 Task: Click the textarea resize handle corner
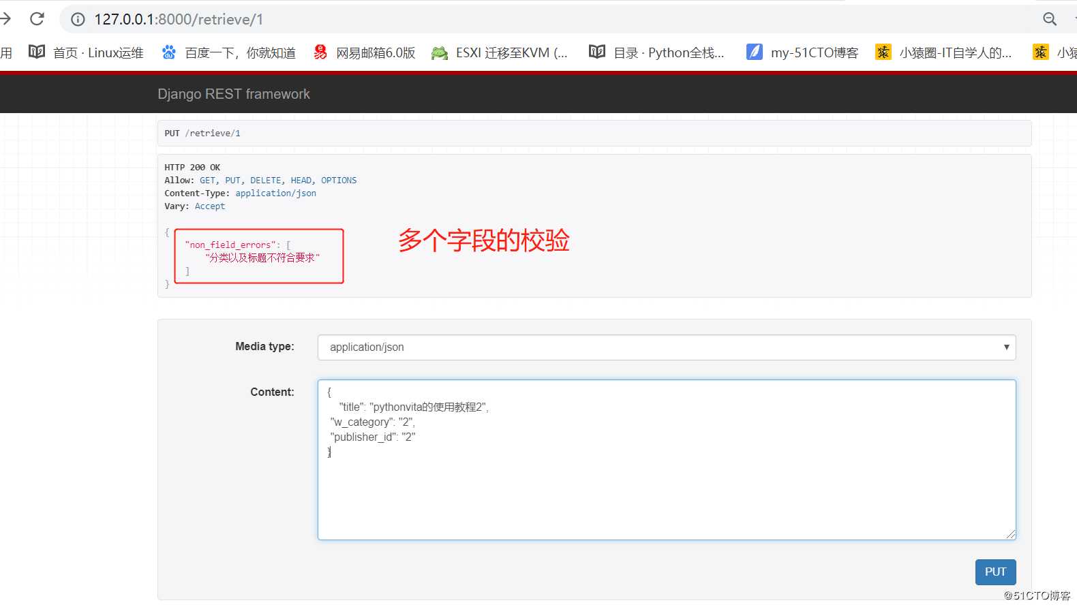1010,534
